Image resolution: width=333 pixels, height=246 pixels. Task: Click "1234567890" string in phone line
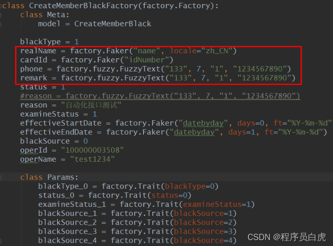(260, 69)
